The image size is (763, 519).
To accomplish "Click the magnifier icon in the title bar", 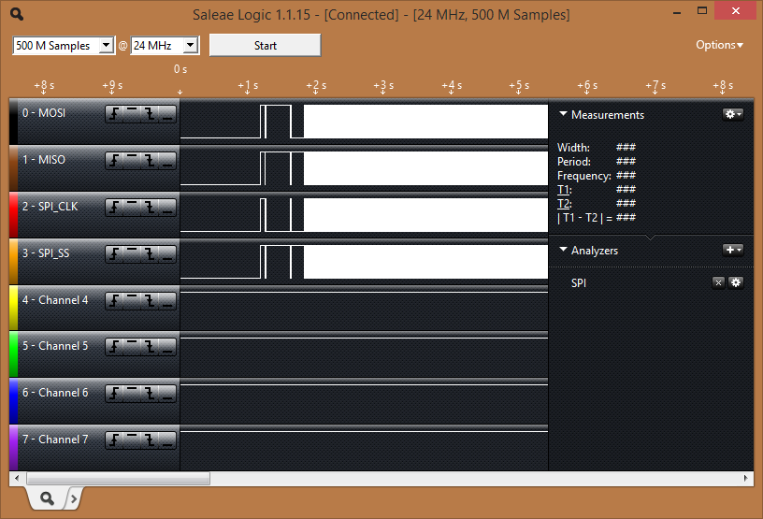I will click(17, 15).
